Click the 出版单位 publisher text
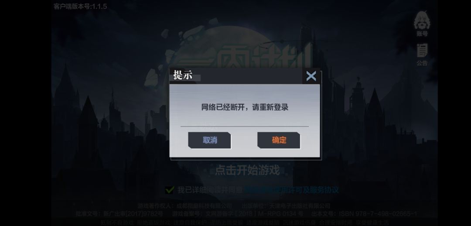Viewport: 471px width, 226px height. (286, 206)
